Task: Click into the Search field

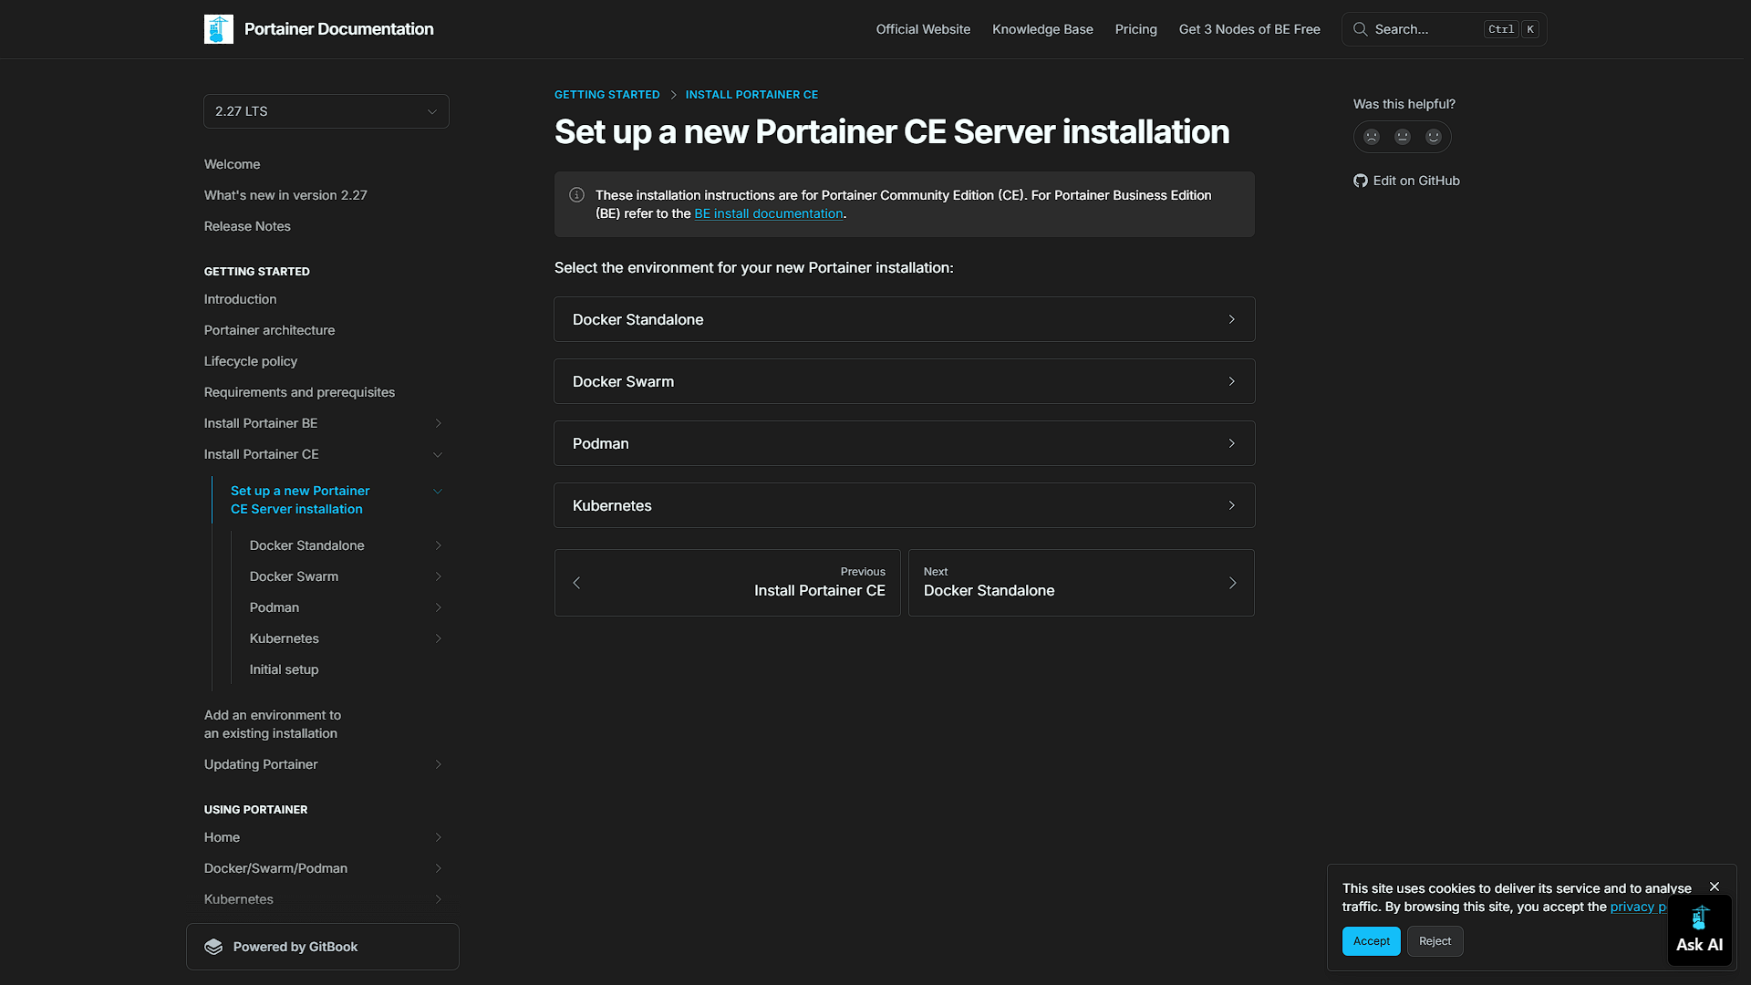Action: click(x=1445, y=29)
